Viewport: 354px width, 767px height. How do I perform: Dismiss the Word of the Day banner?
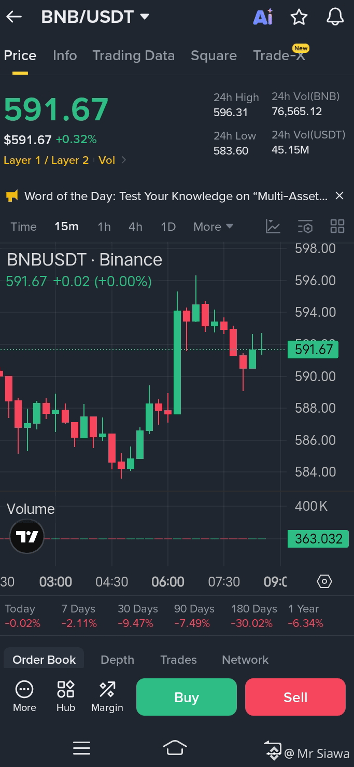point(339,196)
